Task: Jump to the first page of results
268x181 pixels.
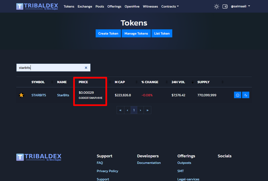Action: pyautogui.click(x=120, y=110)
